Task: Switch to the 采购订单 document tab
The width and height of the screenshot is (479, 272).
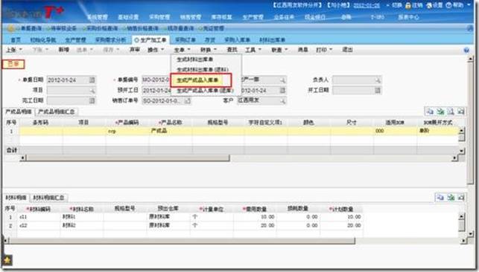Action: pyautogui.click(x=185, y=40)
